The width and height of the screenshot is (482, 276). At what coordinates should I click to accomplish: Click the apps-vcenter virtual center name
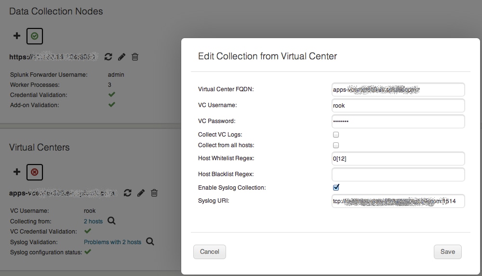click(x=62, y=193)
